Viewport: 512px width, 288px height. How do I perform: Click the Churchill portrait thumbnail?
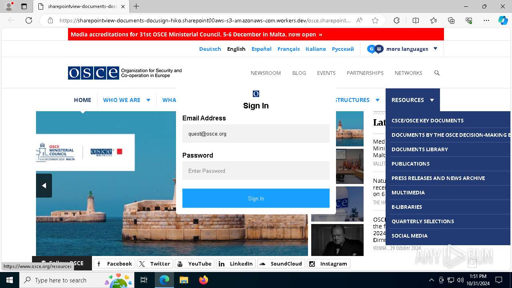tap(337, 240)
